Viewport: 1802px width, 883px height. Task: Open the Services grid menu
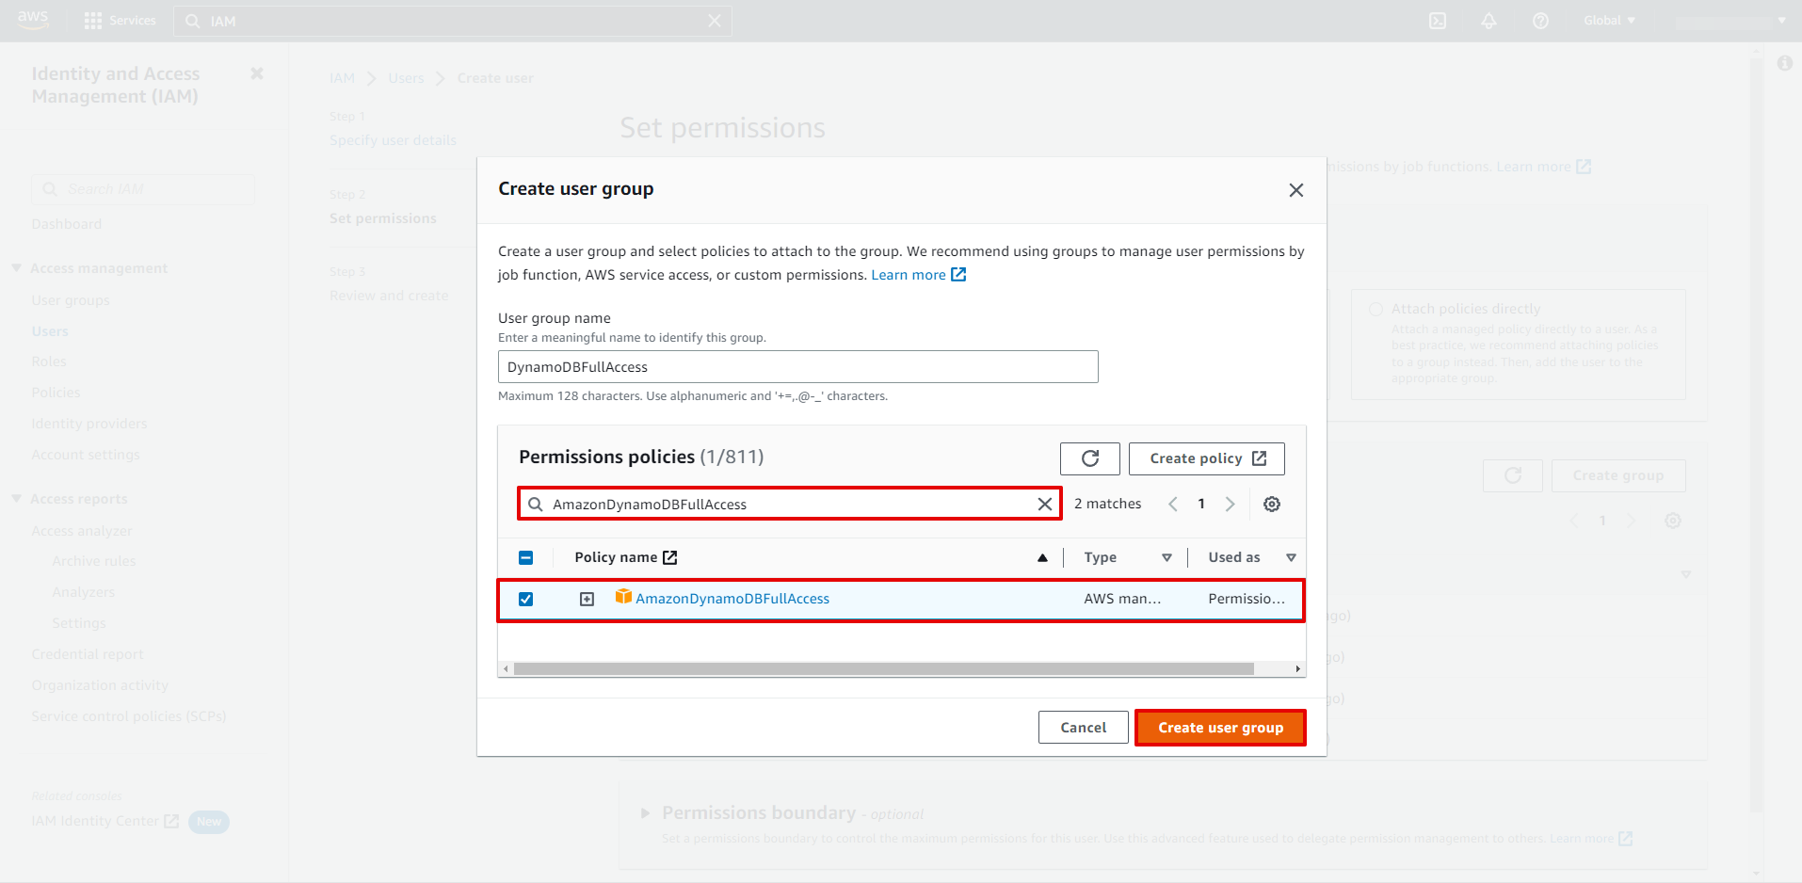click(120, 21)
